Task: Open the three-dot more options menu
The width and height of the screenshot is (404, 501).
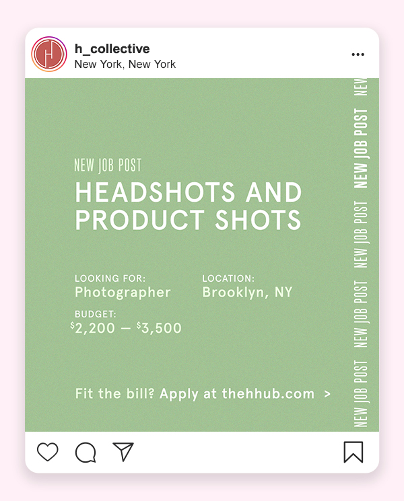Action: coord(358,54)
